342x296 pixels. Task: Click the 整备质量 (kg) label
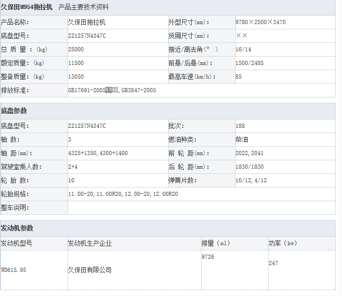click(23, 76)
